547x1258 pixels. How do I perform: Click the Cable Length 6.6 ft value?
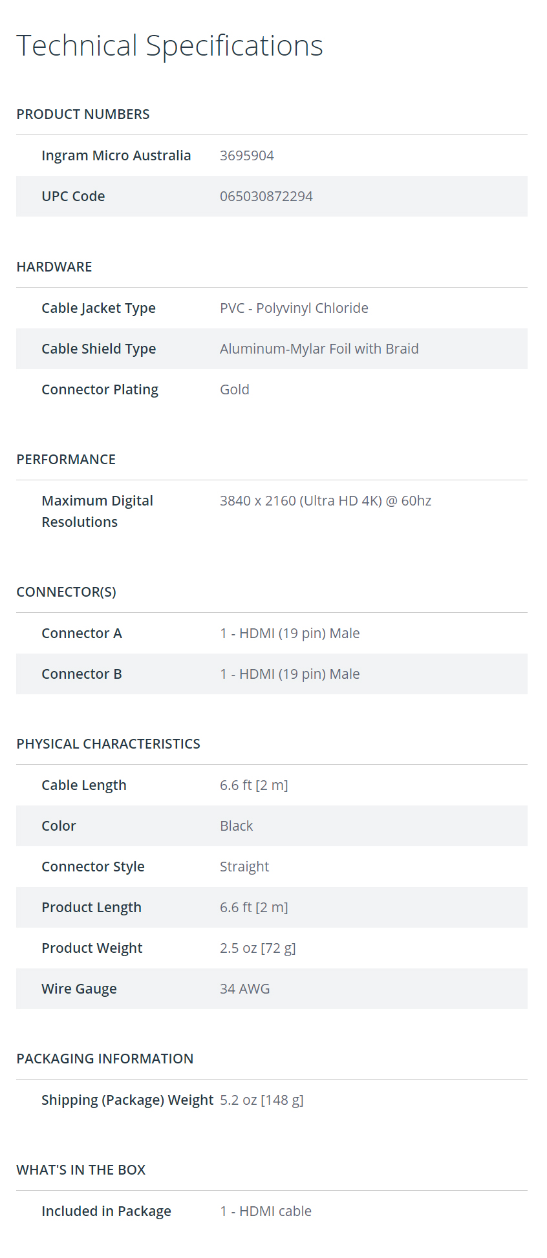tap(253, 785)
